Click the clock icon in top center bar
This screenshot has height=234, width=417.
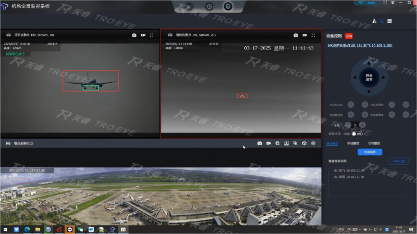point(209,7)
